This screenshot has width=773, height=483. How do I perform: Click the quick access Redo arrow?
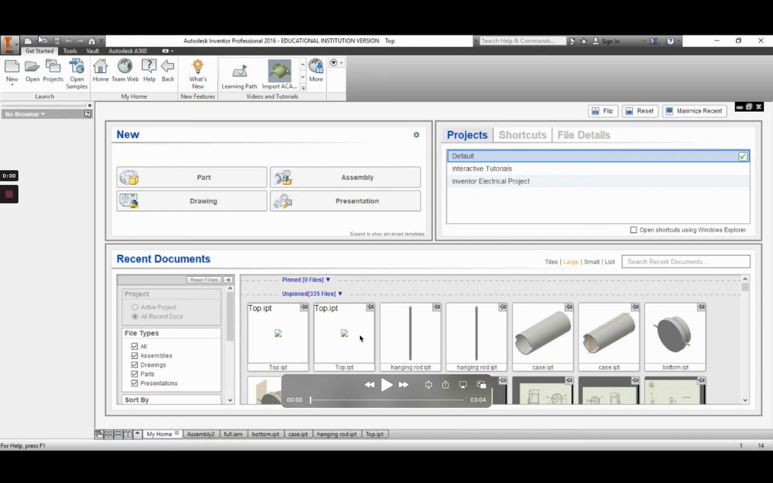(x=80, y=41)
